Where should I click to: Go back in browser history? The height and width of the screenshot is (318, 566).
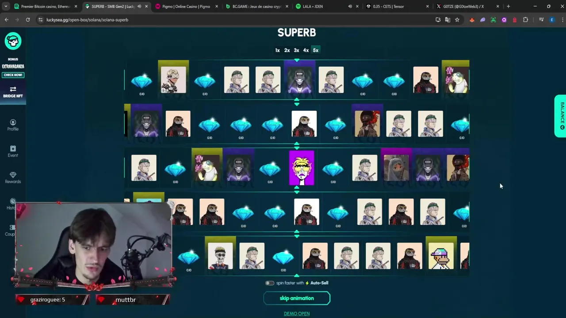[x=7, y=19]
